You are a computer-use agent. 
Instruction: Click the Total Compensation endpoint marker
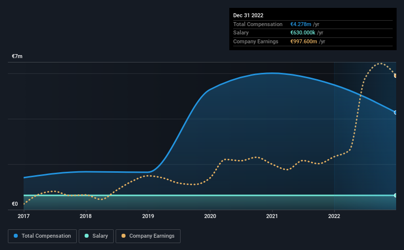coord(395,113)
